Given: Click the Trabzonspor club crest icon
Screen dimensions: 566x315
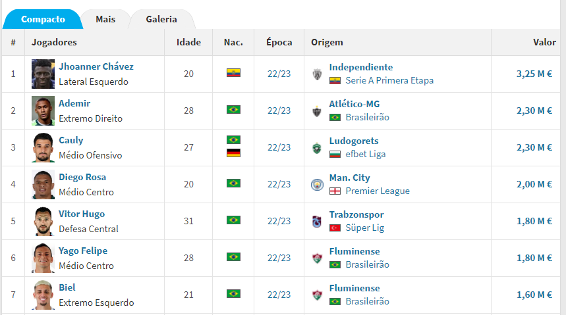Looking at the screenshot, I should (317, 222).
